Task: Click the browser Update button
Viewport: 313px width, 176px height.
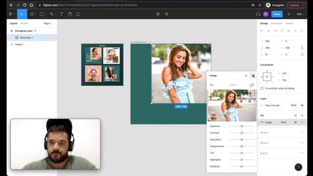Action: point(296,5)
